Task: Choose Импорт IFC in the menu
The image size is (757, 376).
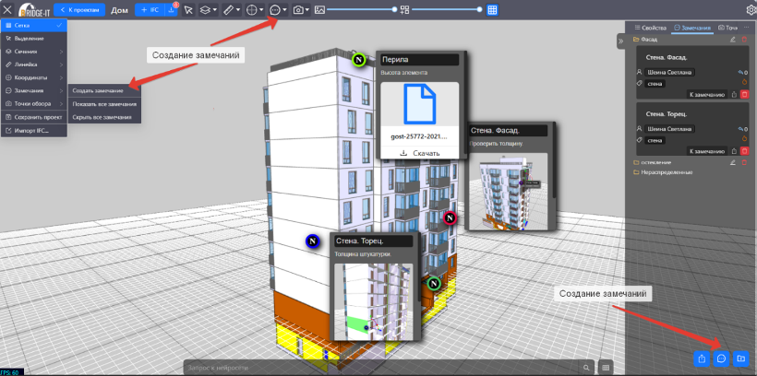Action: 34,131
